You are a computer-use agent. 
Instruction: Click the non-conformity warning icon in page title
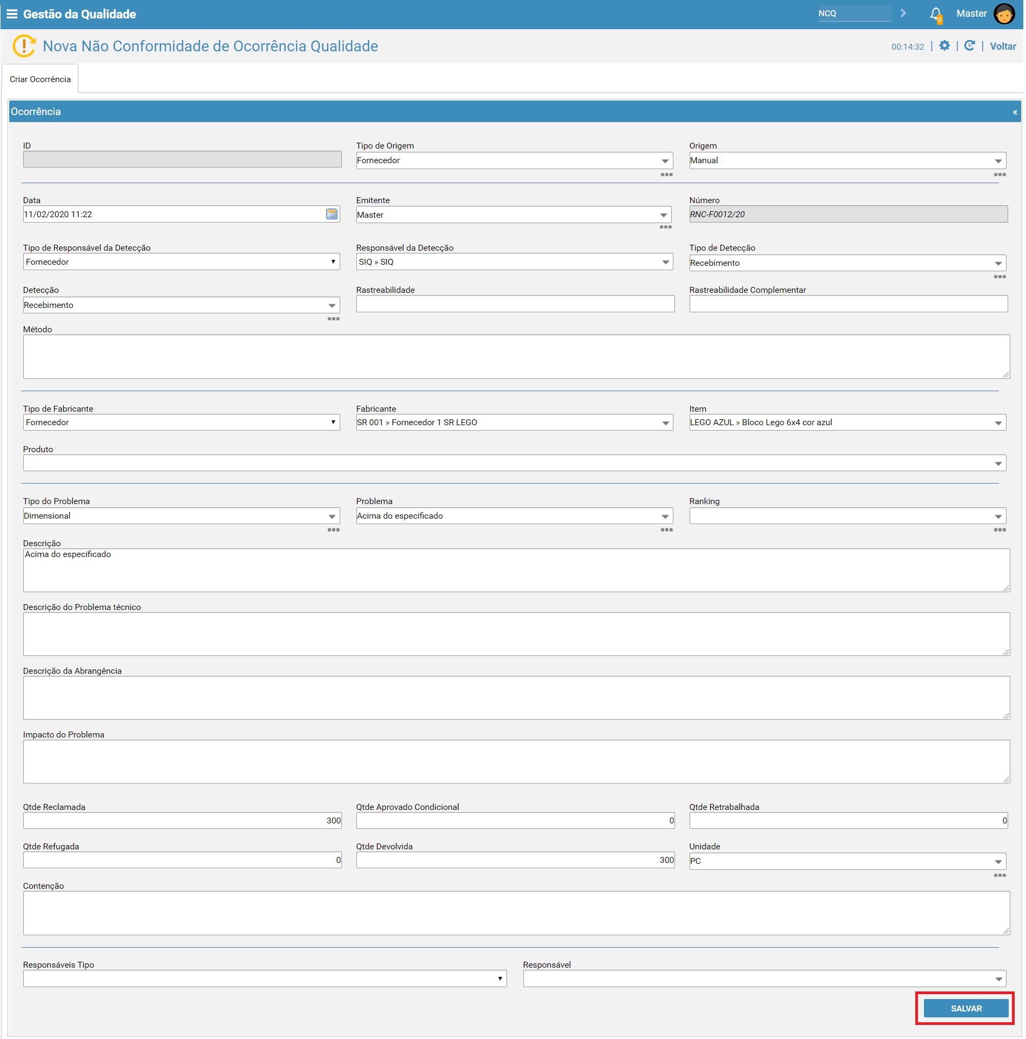(x=24, y=46)
